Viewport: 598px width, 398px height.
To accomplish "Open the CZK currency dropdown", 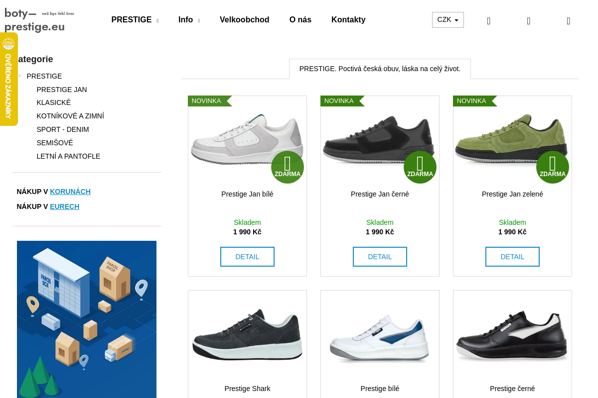I will (x=448, y=20).
